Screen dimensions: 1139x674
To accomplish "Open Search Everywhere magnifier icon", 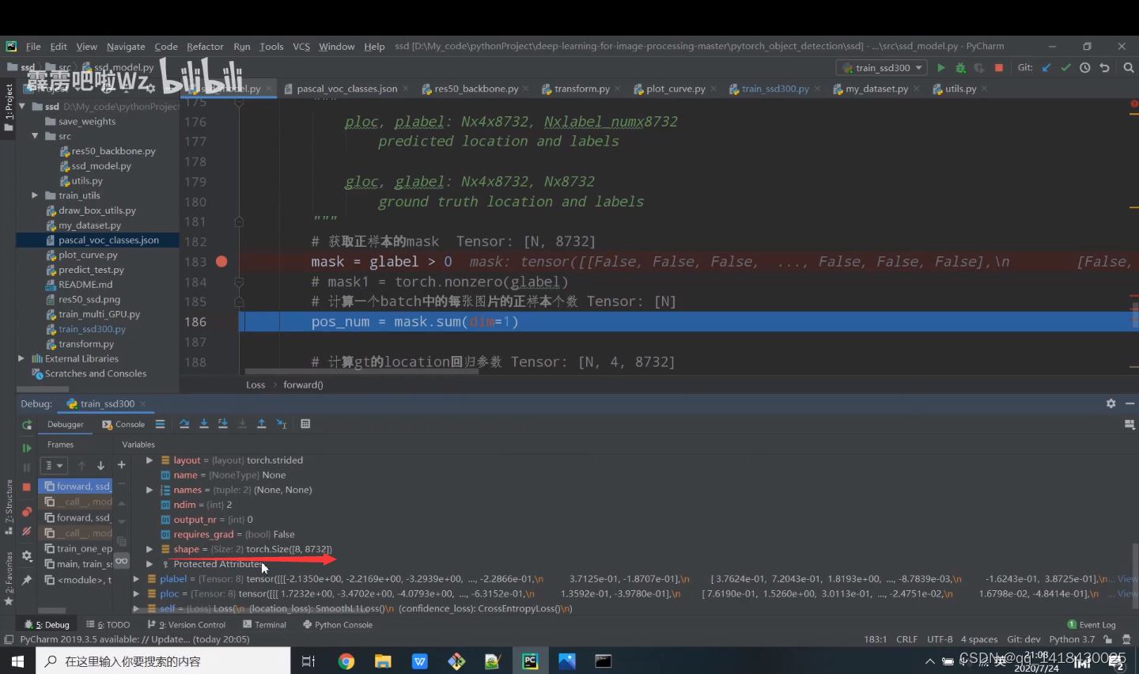I will coord(1129,68).
